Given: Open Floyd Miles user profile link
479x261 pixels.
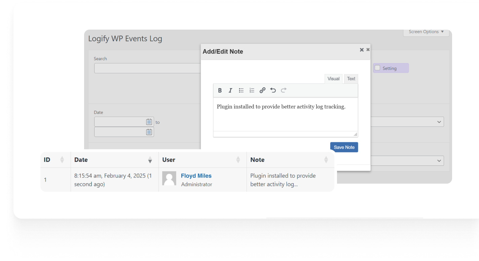Looking at the screenshot, I should (196, 176).
